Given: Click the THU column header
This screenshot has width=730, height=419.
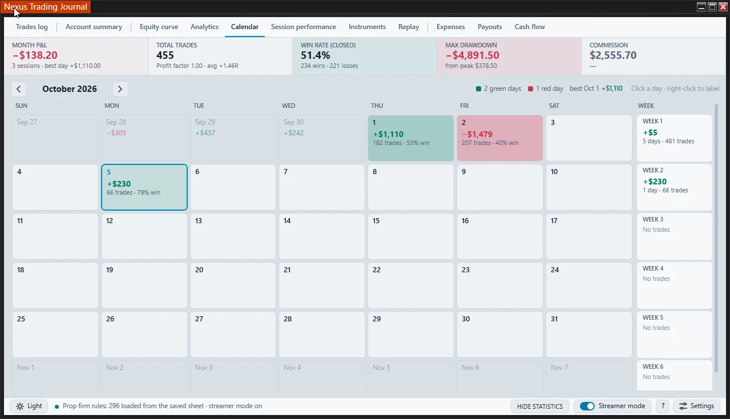Looking at the screenshot, I should [x=377, y=106].
